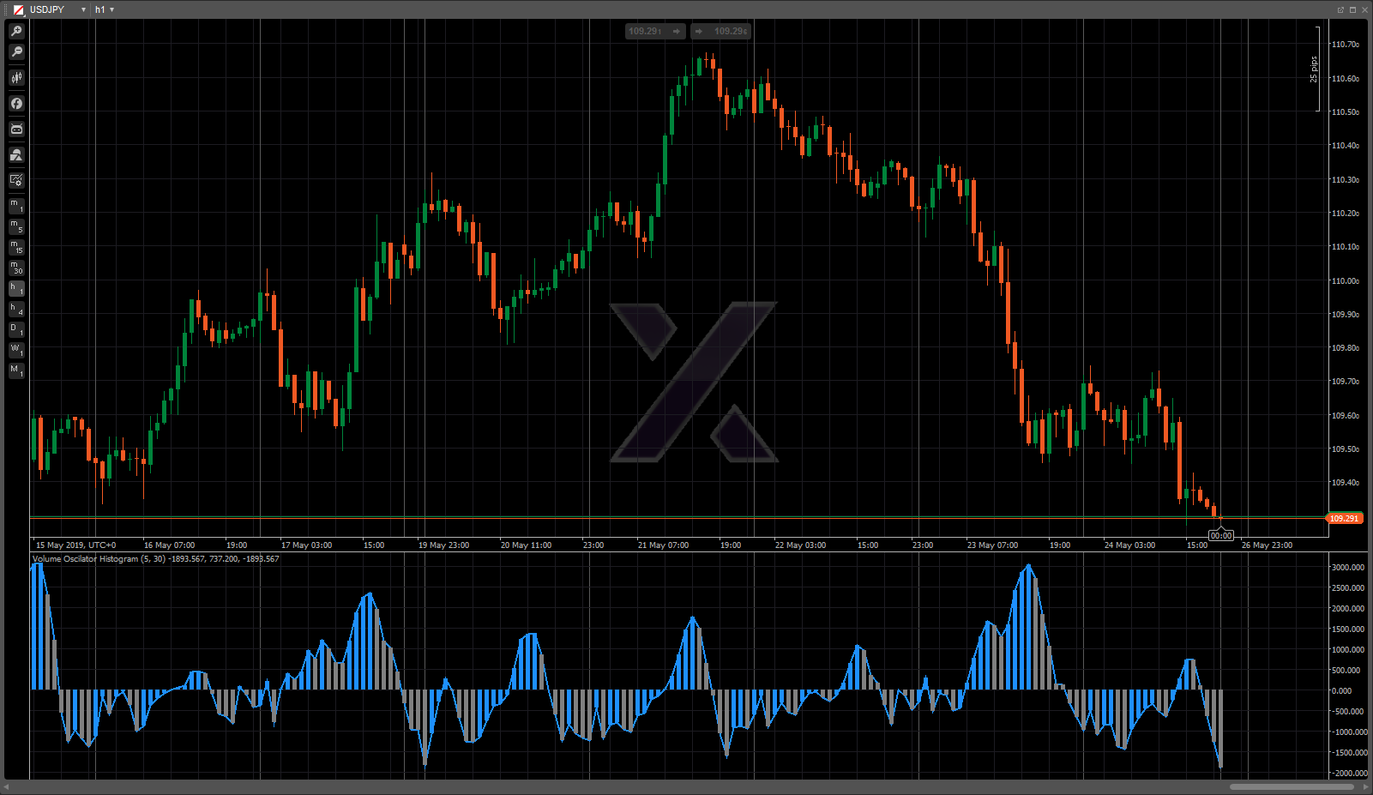This screenshot has width=1373, height=795.
Task: Click the 3000.000 oscillator axis label
Action: (x=1347, y=568)
